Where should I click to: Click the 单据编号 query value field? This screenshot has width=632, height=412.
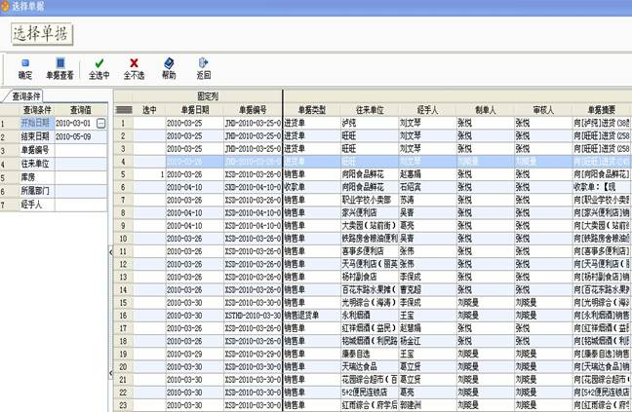tap(81, 150)
